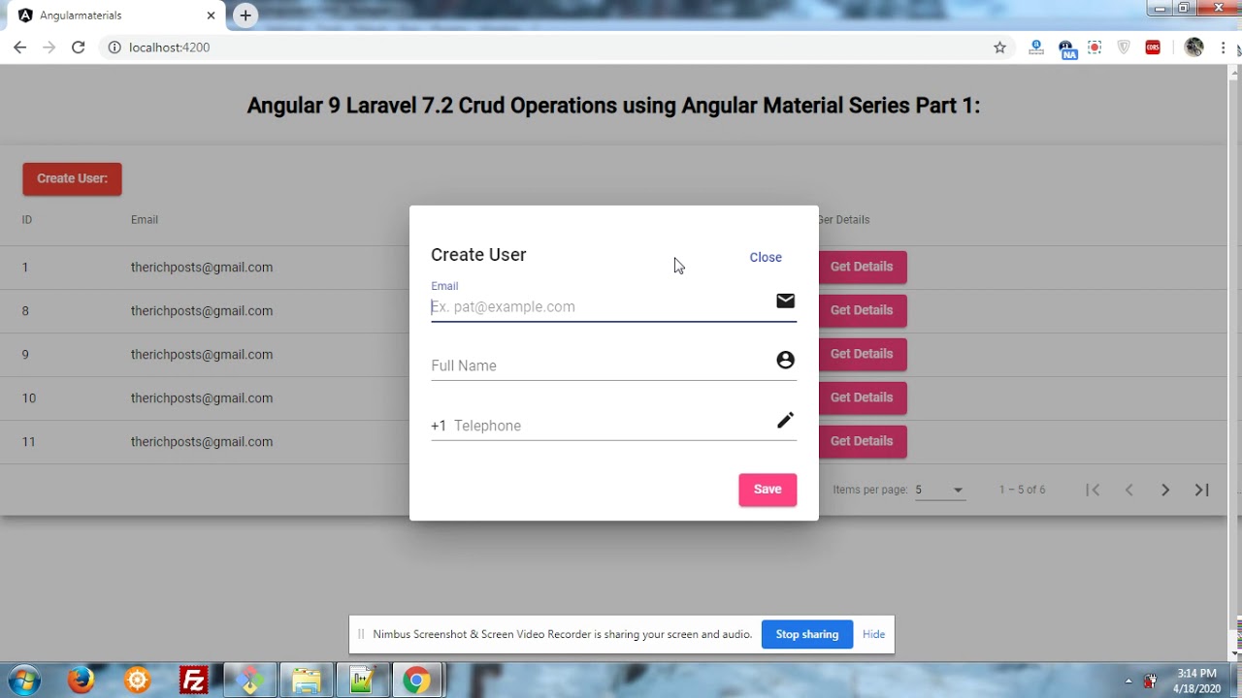Click the pencil edit icon beside Telephone
Screen dimensions: 1242x698
coord(785,420)
